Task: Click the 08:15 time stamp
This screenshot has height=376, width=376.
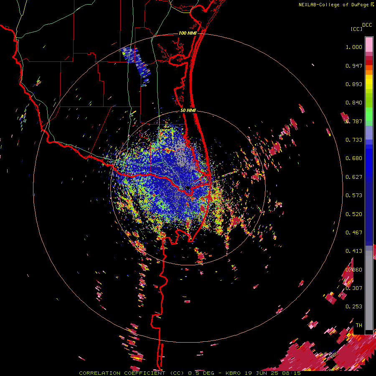Action: coord(291,373)
